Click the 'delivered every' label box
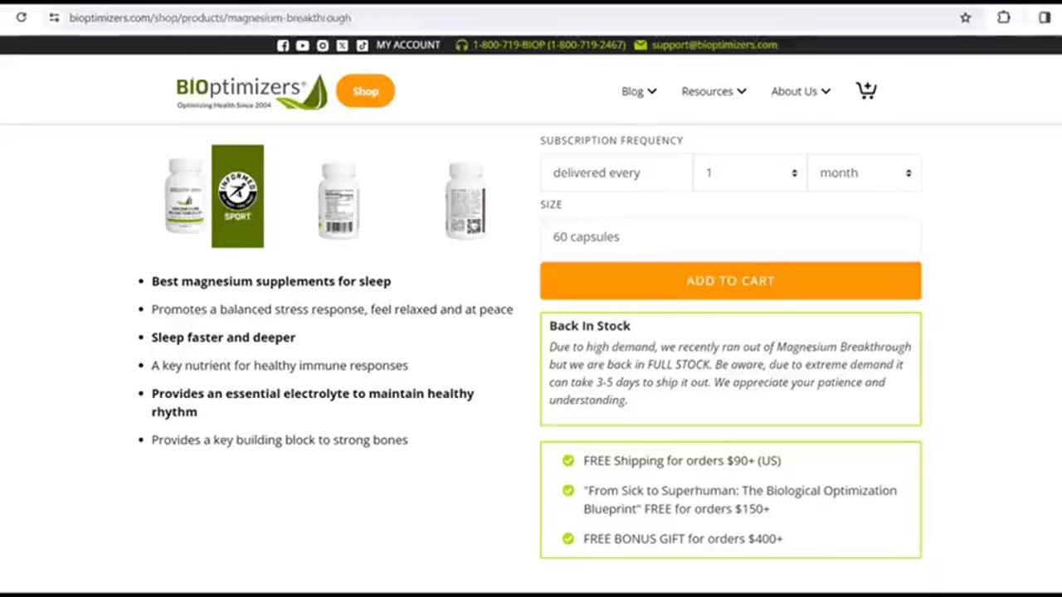Screen dimensions: 1062x597 coord(616,173)
